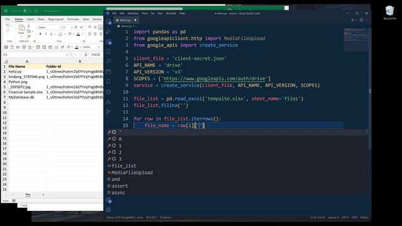402x226 pixels.
Task: Increase font size in Excel ribbon
Action: click(x=76, y=27)
